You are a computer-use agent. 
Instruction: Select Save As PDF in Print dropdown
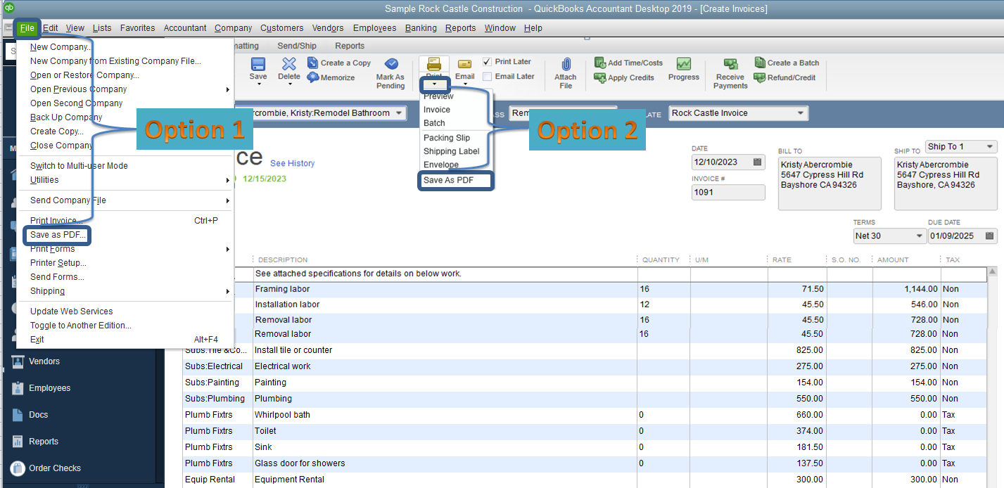click(x=448, y=181)
